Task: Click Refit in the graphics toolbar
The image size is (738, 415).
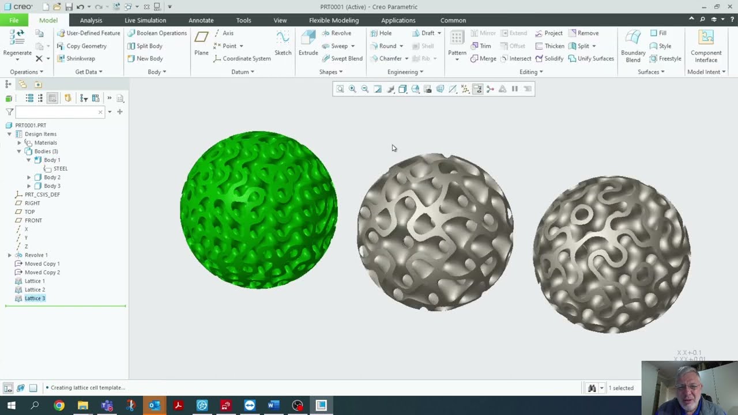Action: click(x=340, y=89)
